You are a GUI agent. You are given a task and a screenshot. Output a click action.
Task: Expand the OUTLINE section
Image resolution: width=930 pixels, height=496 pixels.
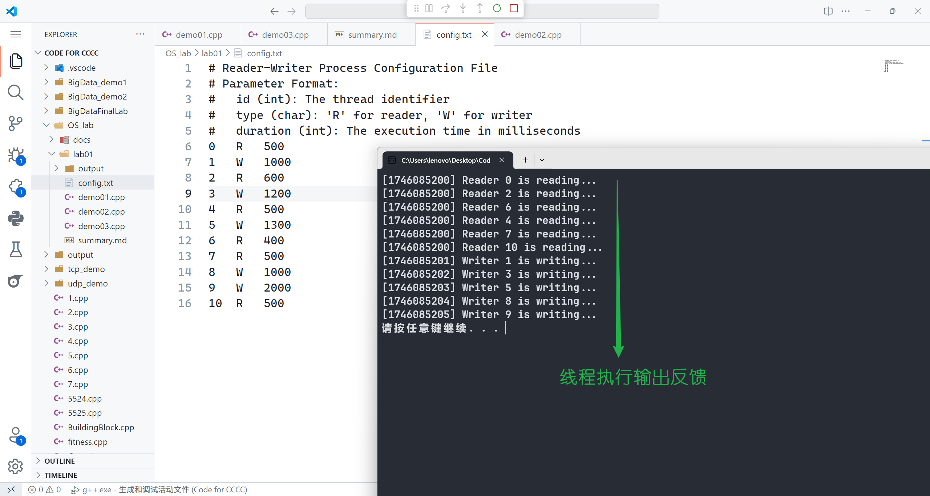[60, 461]
